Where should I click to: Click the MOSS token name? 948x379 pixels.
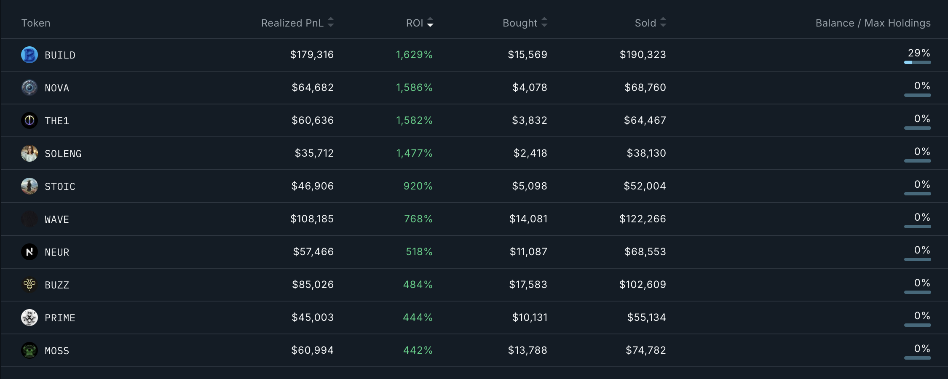coord(57,351)
